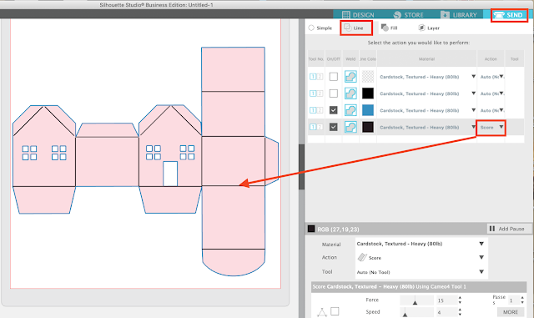Increase the Force value with the stepper arrow

(460, 298)
